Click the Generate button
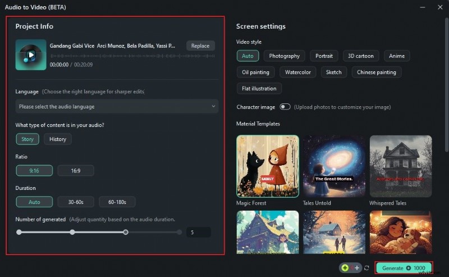Image resolution: width=449 pixels, height=277 pixels. [x=404, y=268]
